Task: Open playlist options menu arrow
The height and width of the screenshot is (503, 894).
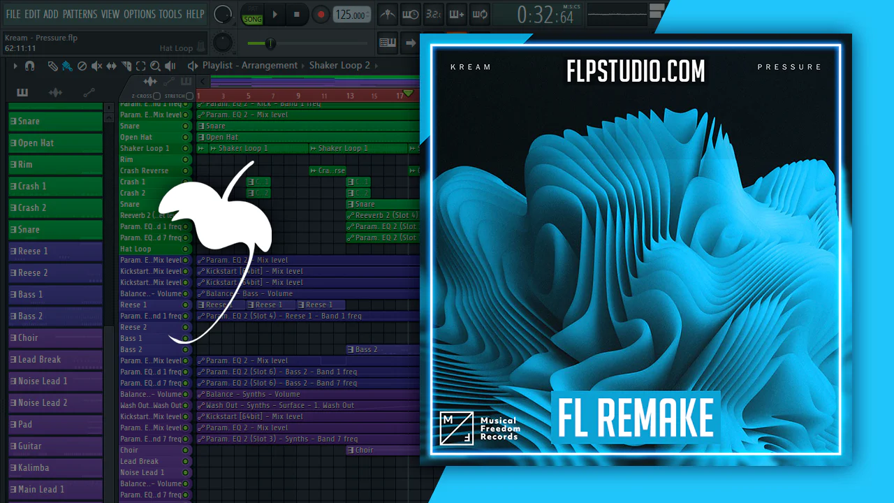Action: (x=15, y=66)
